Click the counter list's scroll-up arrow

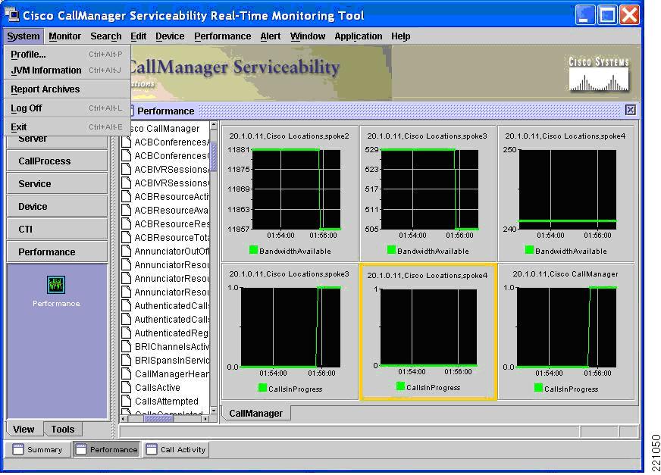[214, 125]
